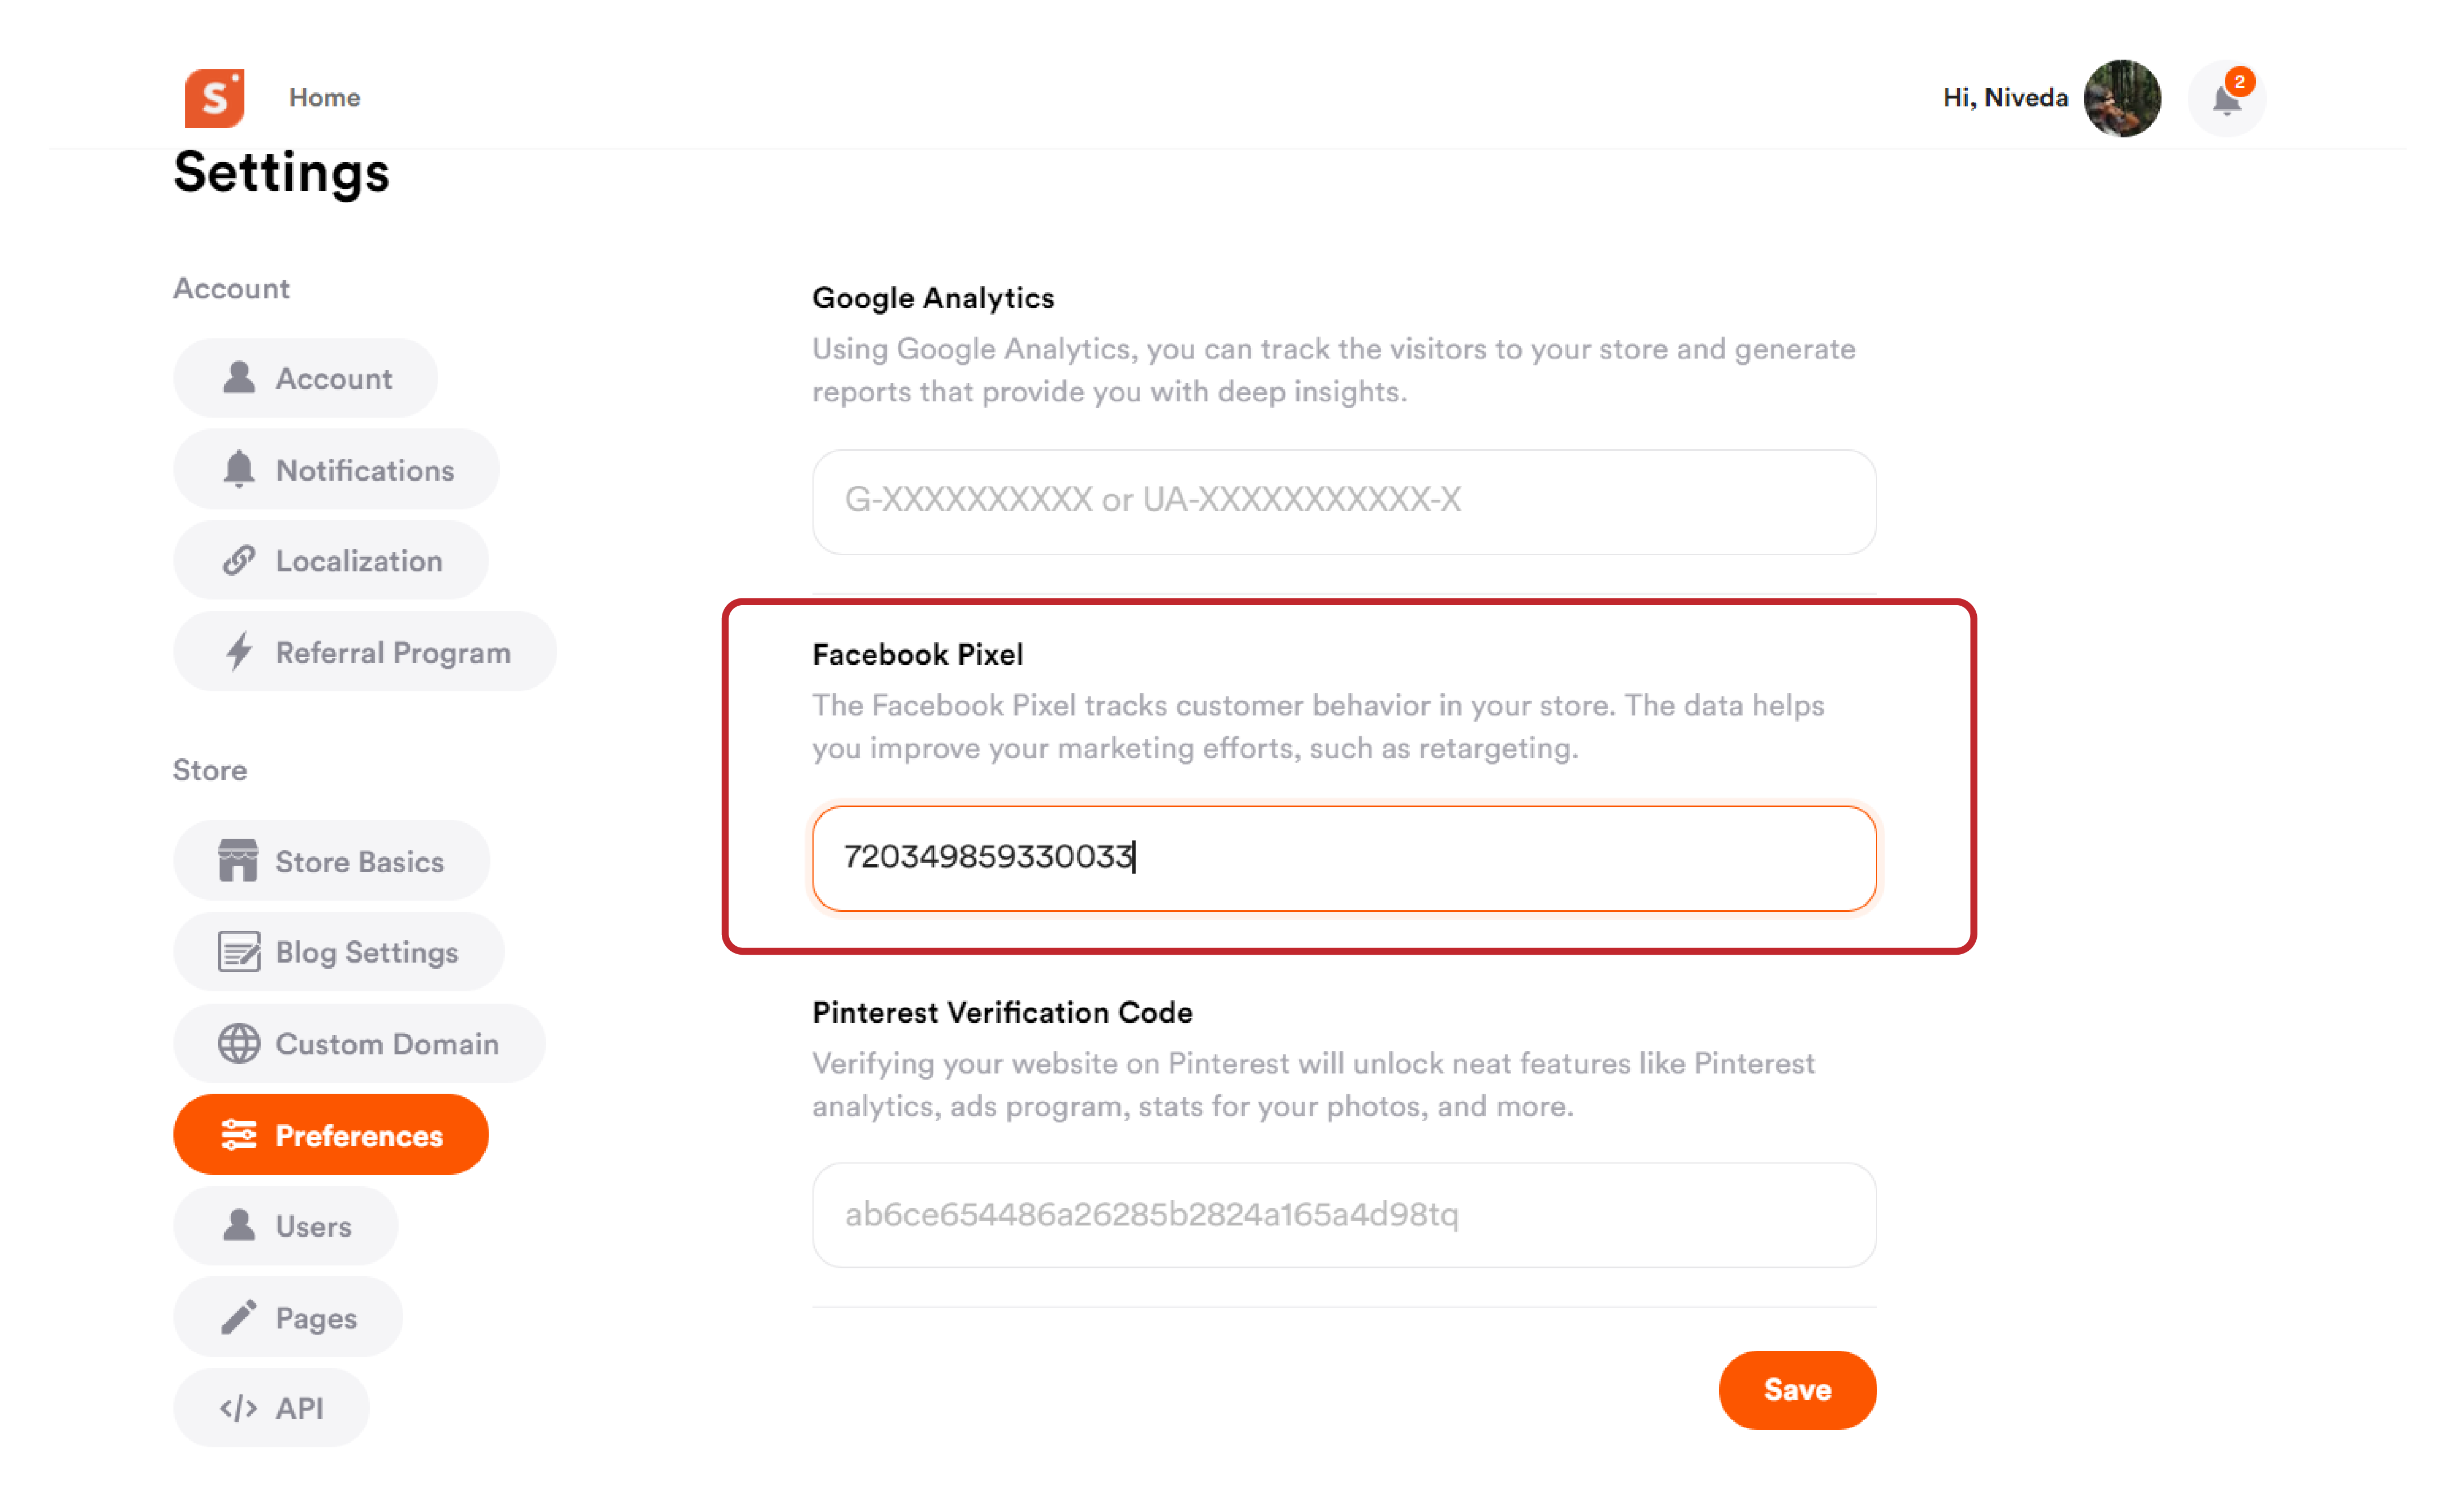Viewport: 2456px width, 1512px height.
Task: Focus the Pinterest Verification Code field
Action: [x=1343, y=1215]
